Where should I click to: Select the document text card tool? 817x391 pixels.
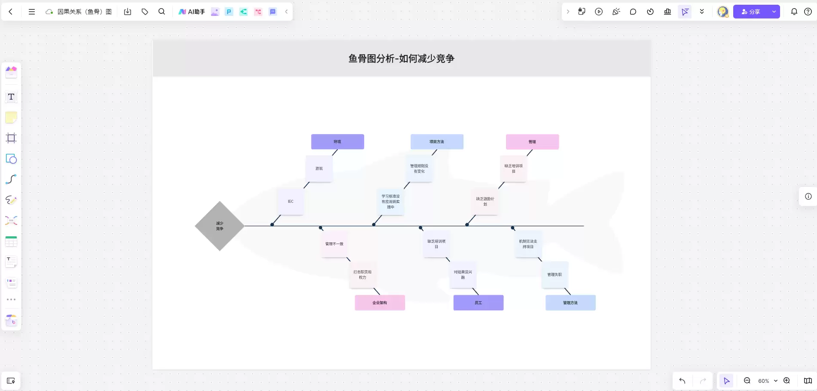click(11, 262)
